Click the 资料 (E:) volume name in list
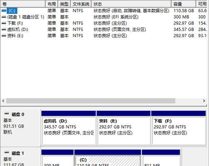This screenshot has width=209, height=166. pyautogui.click(x=15, y=36)
